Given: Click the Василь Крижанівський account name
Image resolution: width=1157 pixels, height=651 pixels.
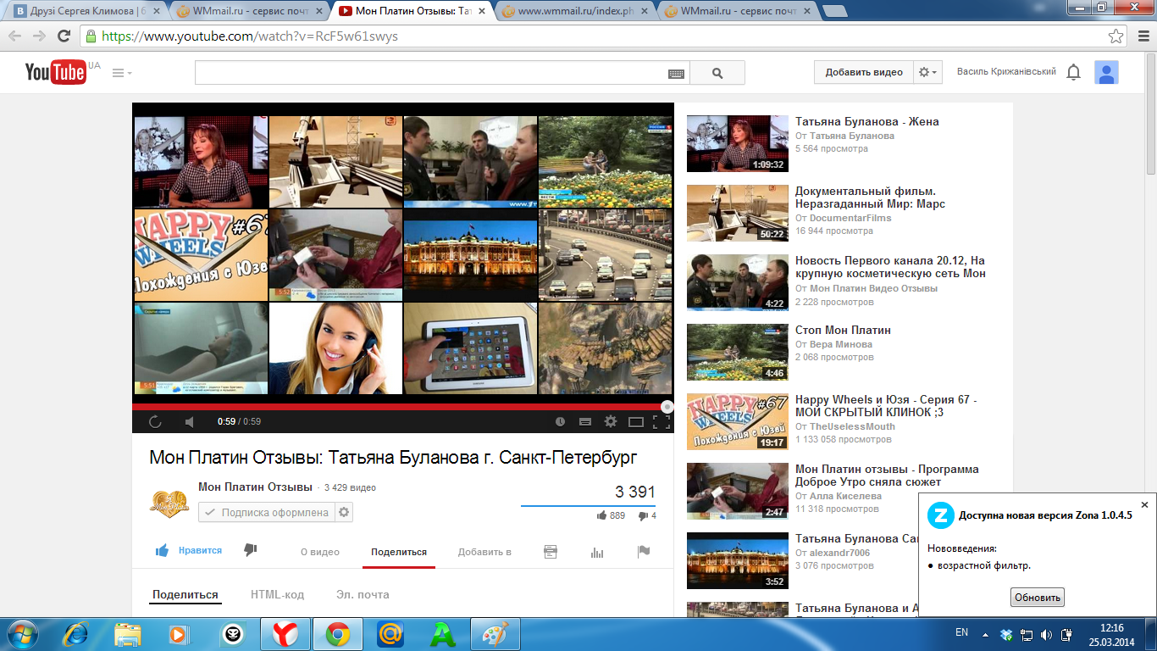Looking at the screenshot, I should tap(1006, 72).
